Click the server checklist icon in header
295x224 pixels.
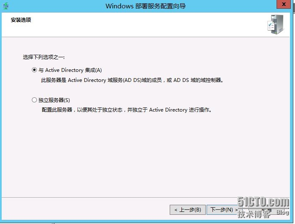tap(276, 25)
